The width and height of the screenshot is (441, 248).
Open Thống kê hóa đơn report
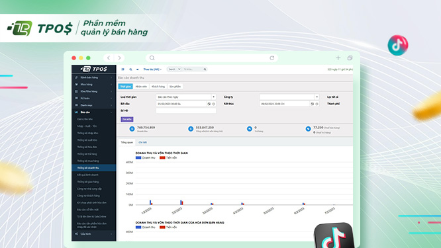pyautogui.click(x=87, y=147)
